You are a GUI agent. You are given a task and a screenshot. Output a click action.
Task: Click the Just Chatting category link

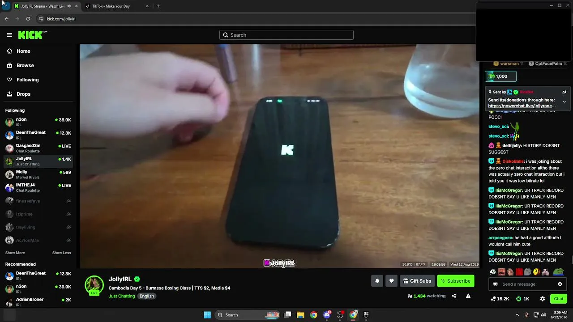pos(122,296)
